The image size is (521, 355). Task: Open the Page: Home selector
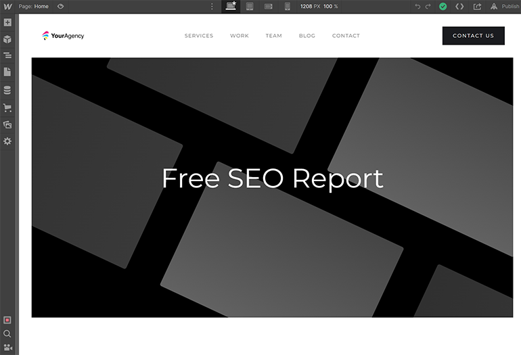pos(34,6)
